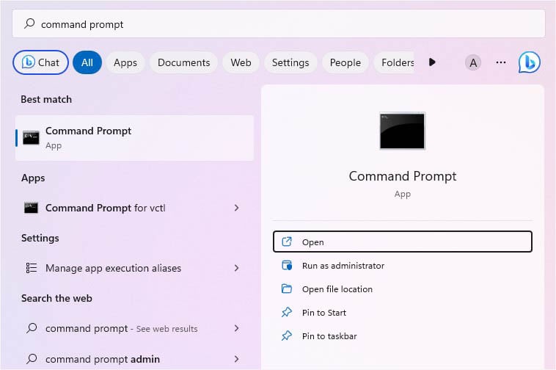Open the three-dot options menu
This screenshot has width=556, height=370.
coord(501,62)
